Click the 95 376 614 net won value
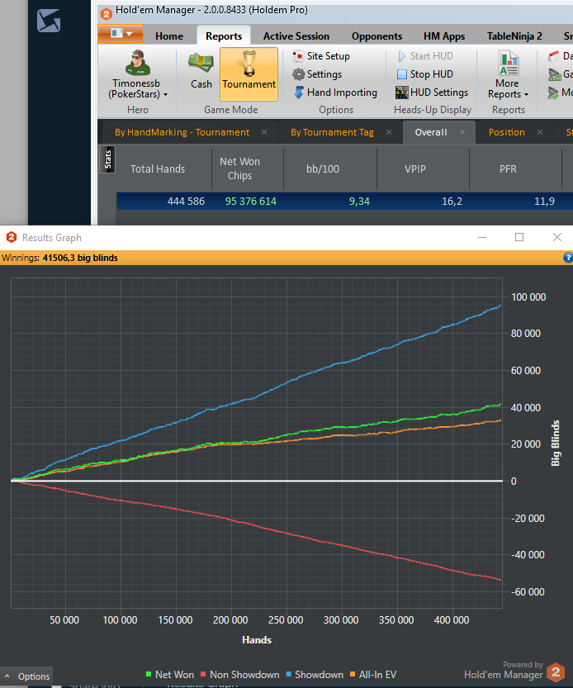Viewport: 573px width, 688px height. 251,202
